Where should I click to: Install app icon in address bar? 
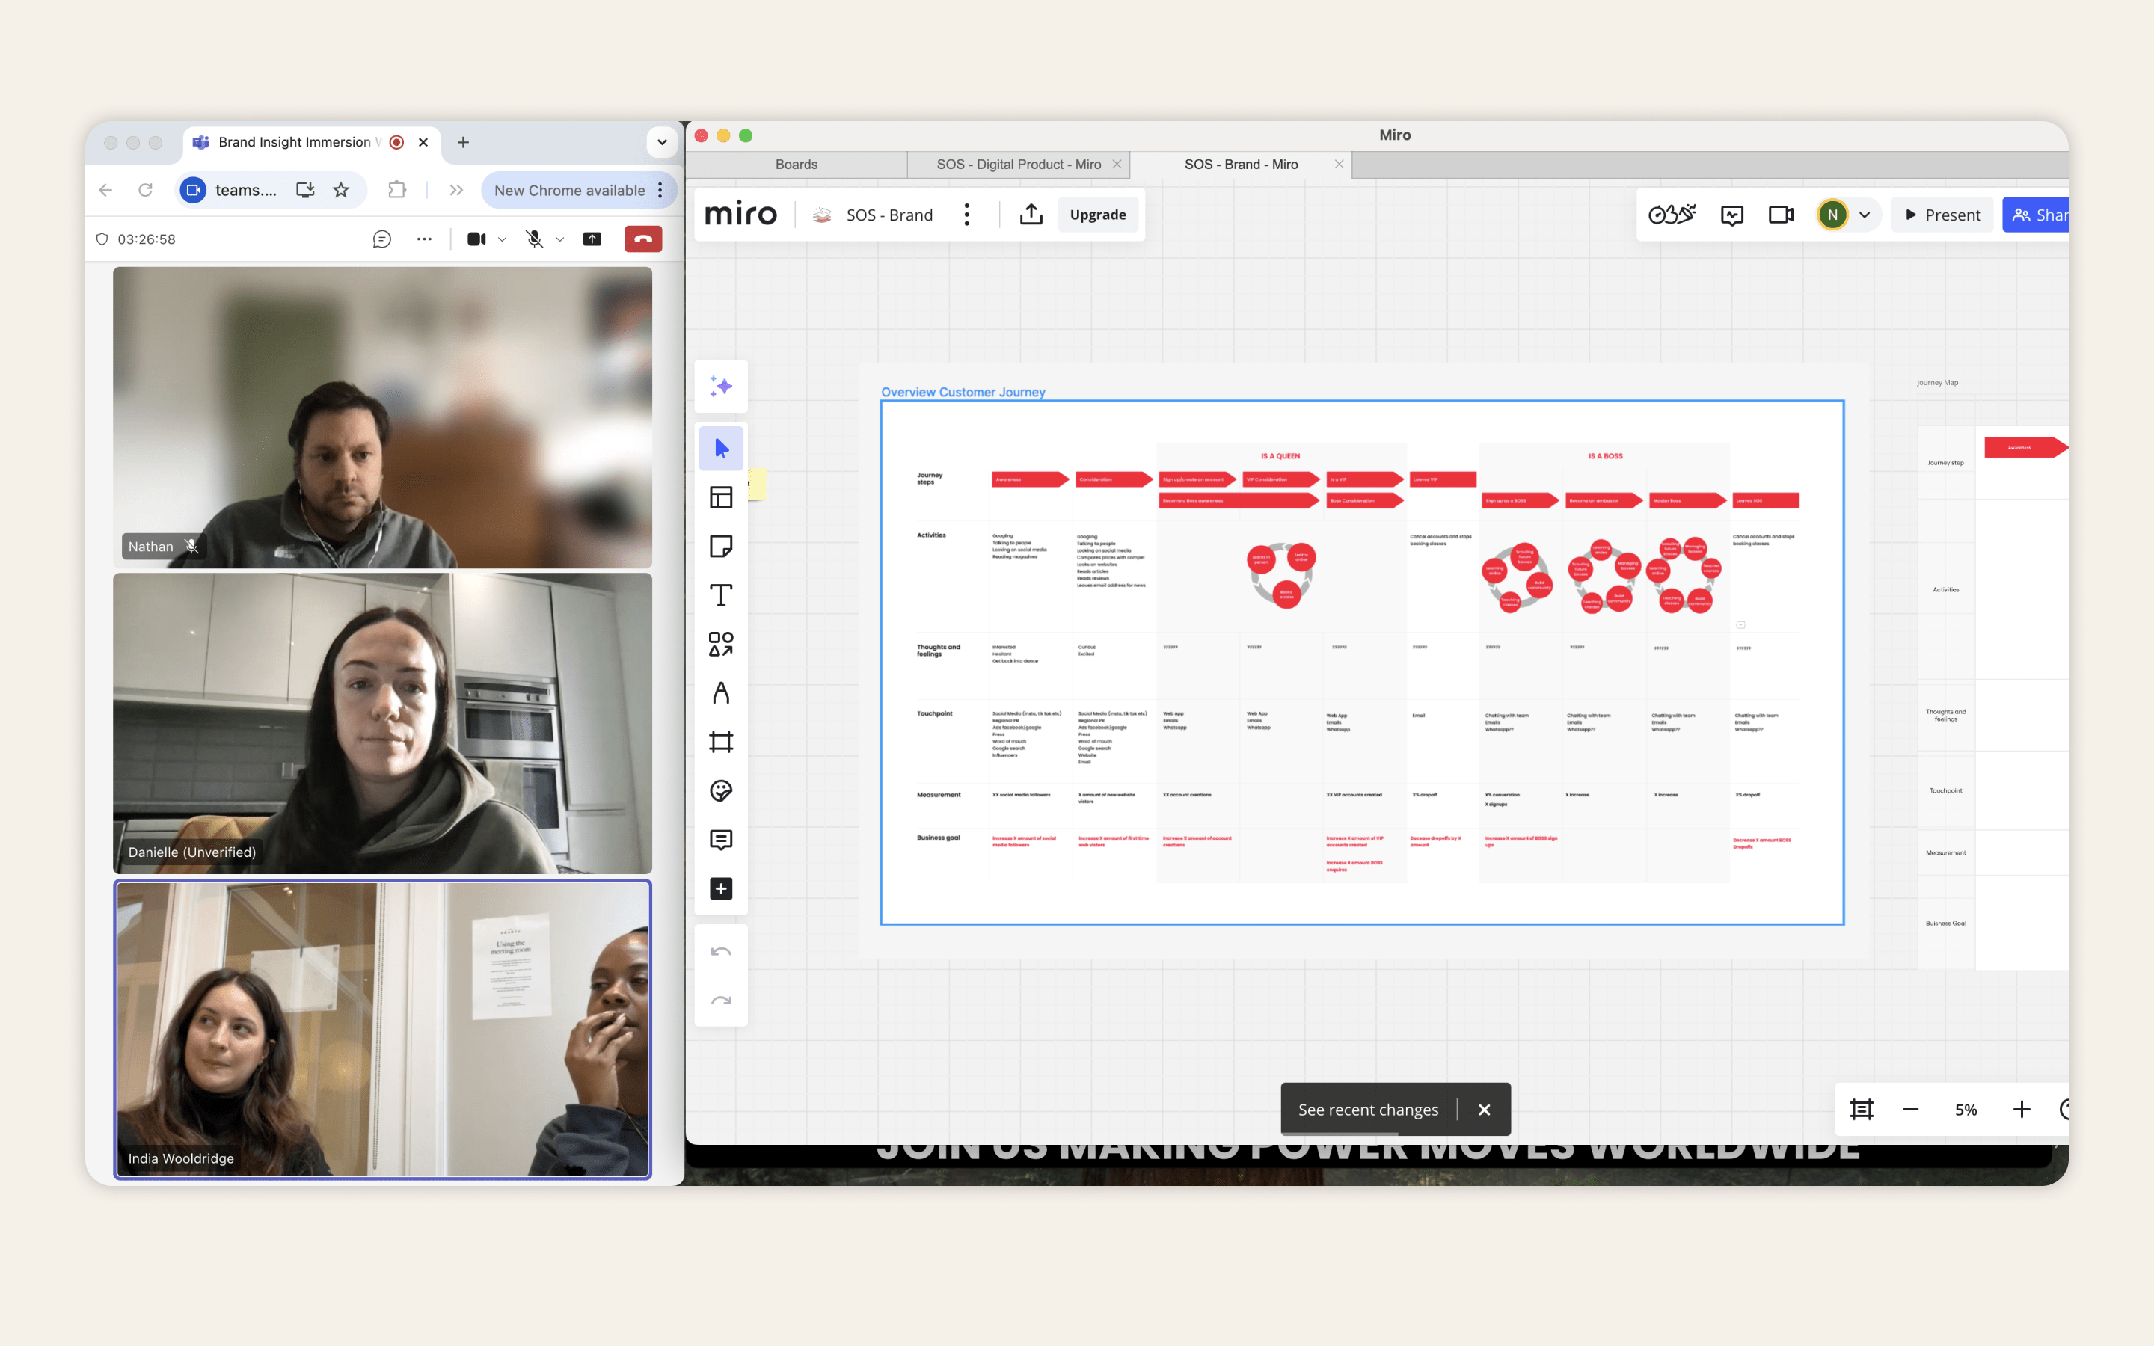pos(305,190)
